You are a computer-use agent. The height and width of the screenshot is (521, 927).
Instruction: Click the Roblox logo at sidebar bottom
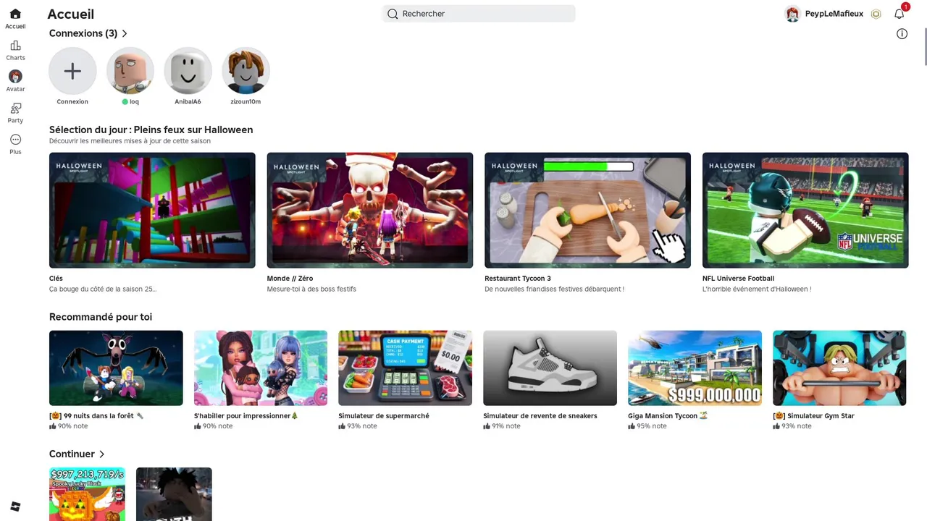(x=15, y=506)
